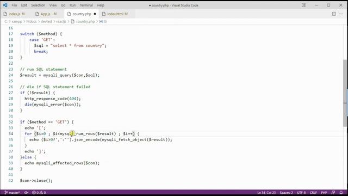Split the editor to the right

[334, 14]
